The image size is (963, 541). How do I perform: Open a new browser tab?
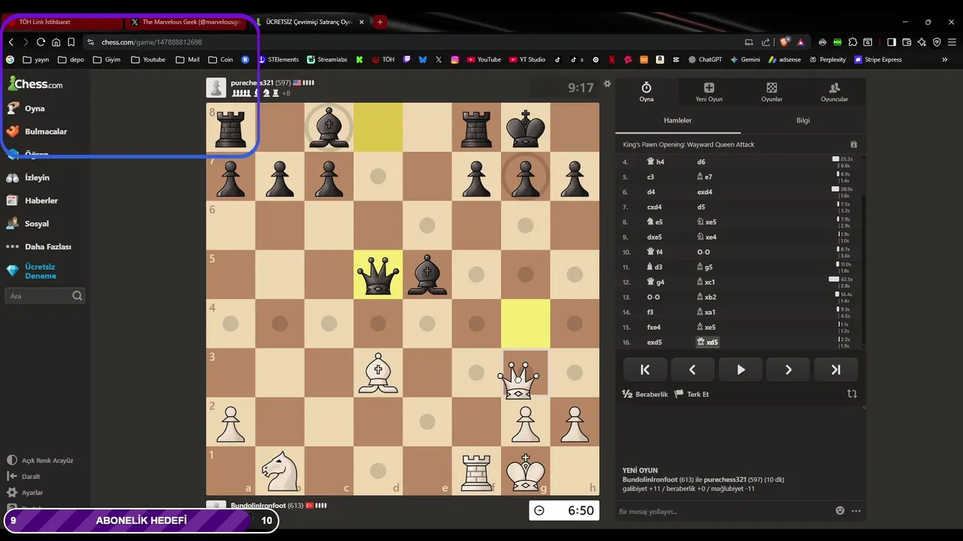380,22
